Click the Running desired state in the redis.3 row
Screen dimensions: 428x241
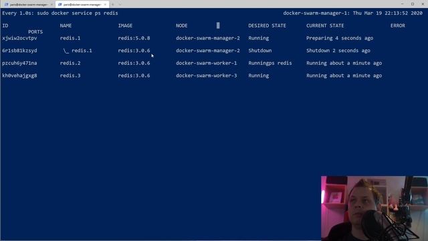pos(259,76)
